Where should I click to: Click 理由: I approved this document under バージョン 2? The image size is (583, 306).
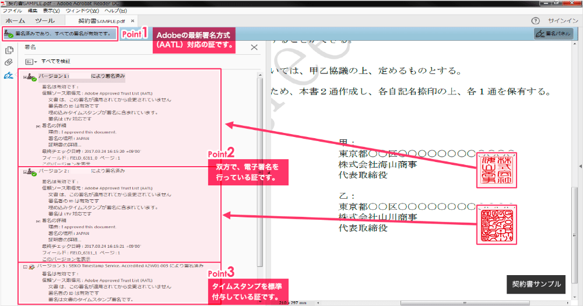tap(82, 227)
